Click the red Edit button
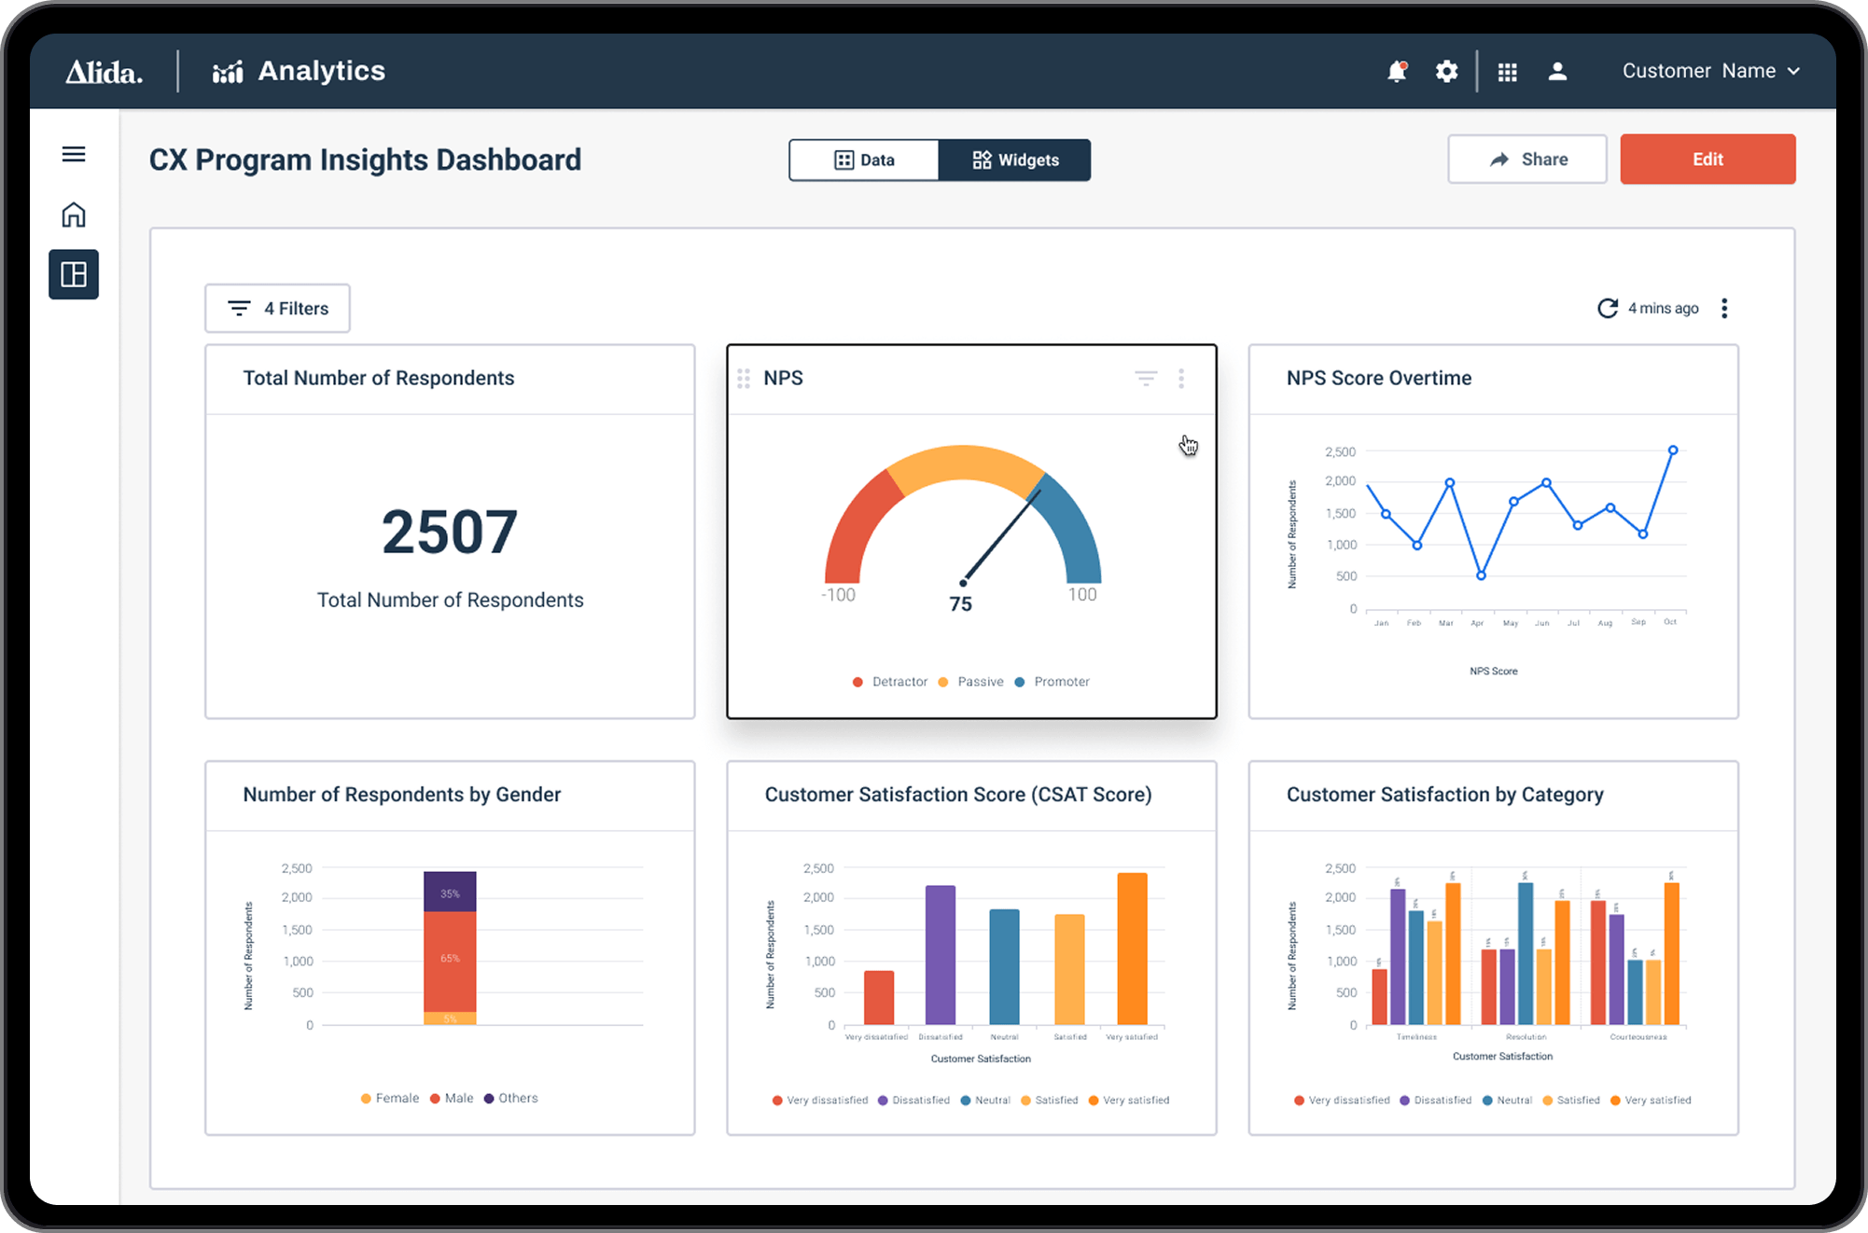 click(x=1708, y=159)
